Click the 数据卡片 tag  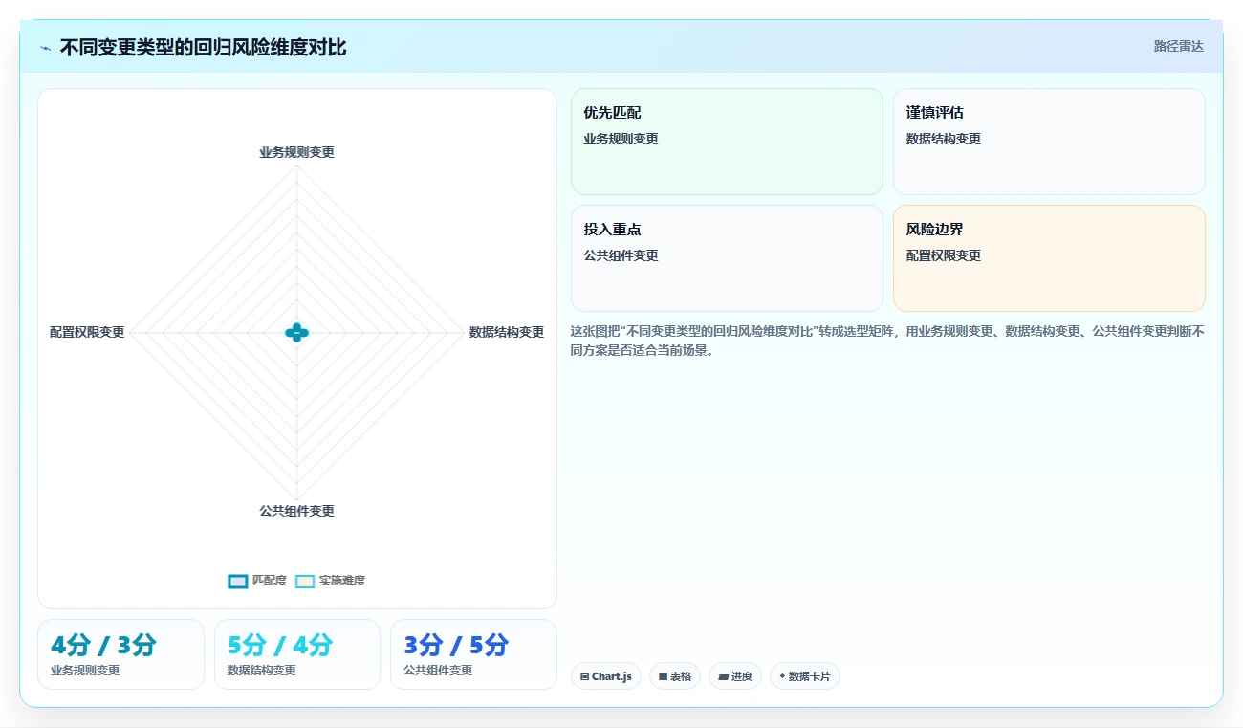click(805, 676)
